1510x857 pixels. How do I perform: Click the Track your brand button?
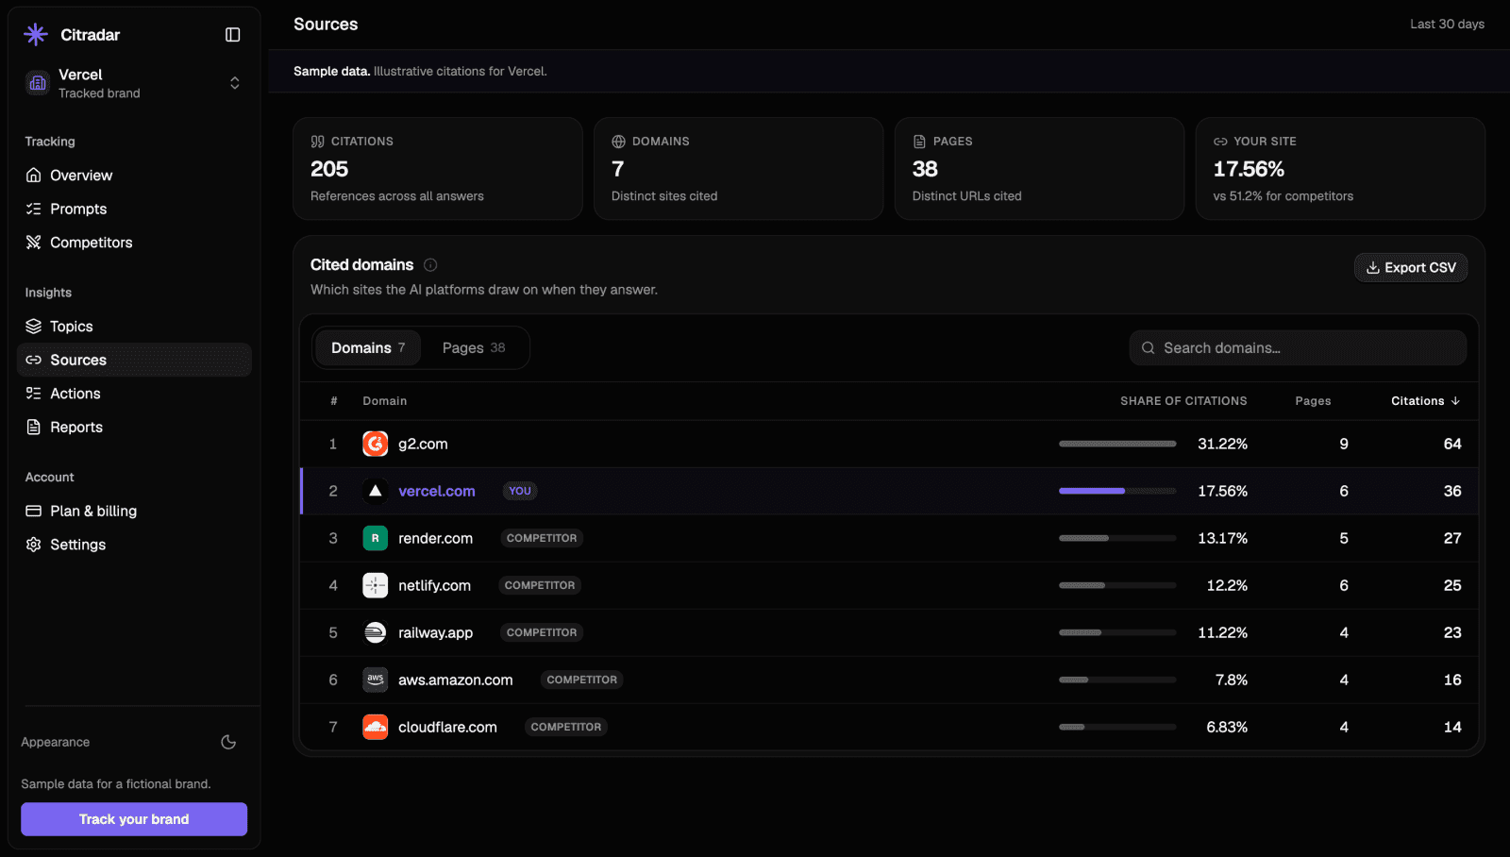tap(134, 819)
